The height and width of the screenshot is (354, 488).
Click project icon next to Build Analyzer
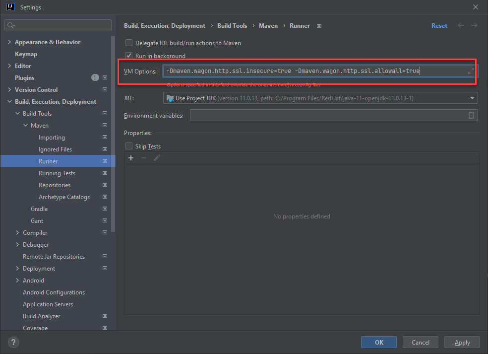coord(105,316)
